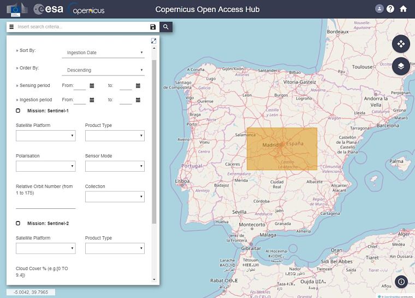Click the Lisboa label on map
The height and width of the screenshot is (298, 415).
coord(182,181)
